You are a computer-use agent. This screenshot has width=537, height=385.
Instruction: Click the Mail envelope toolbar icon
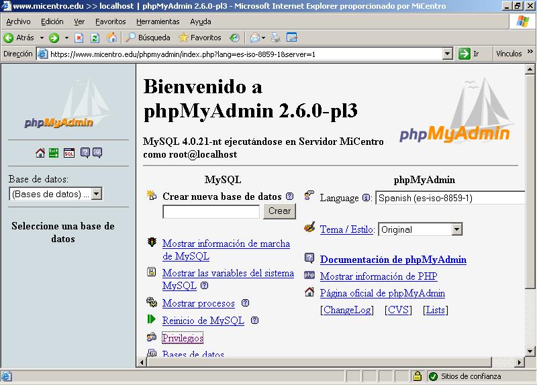[x=255, y=38]
